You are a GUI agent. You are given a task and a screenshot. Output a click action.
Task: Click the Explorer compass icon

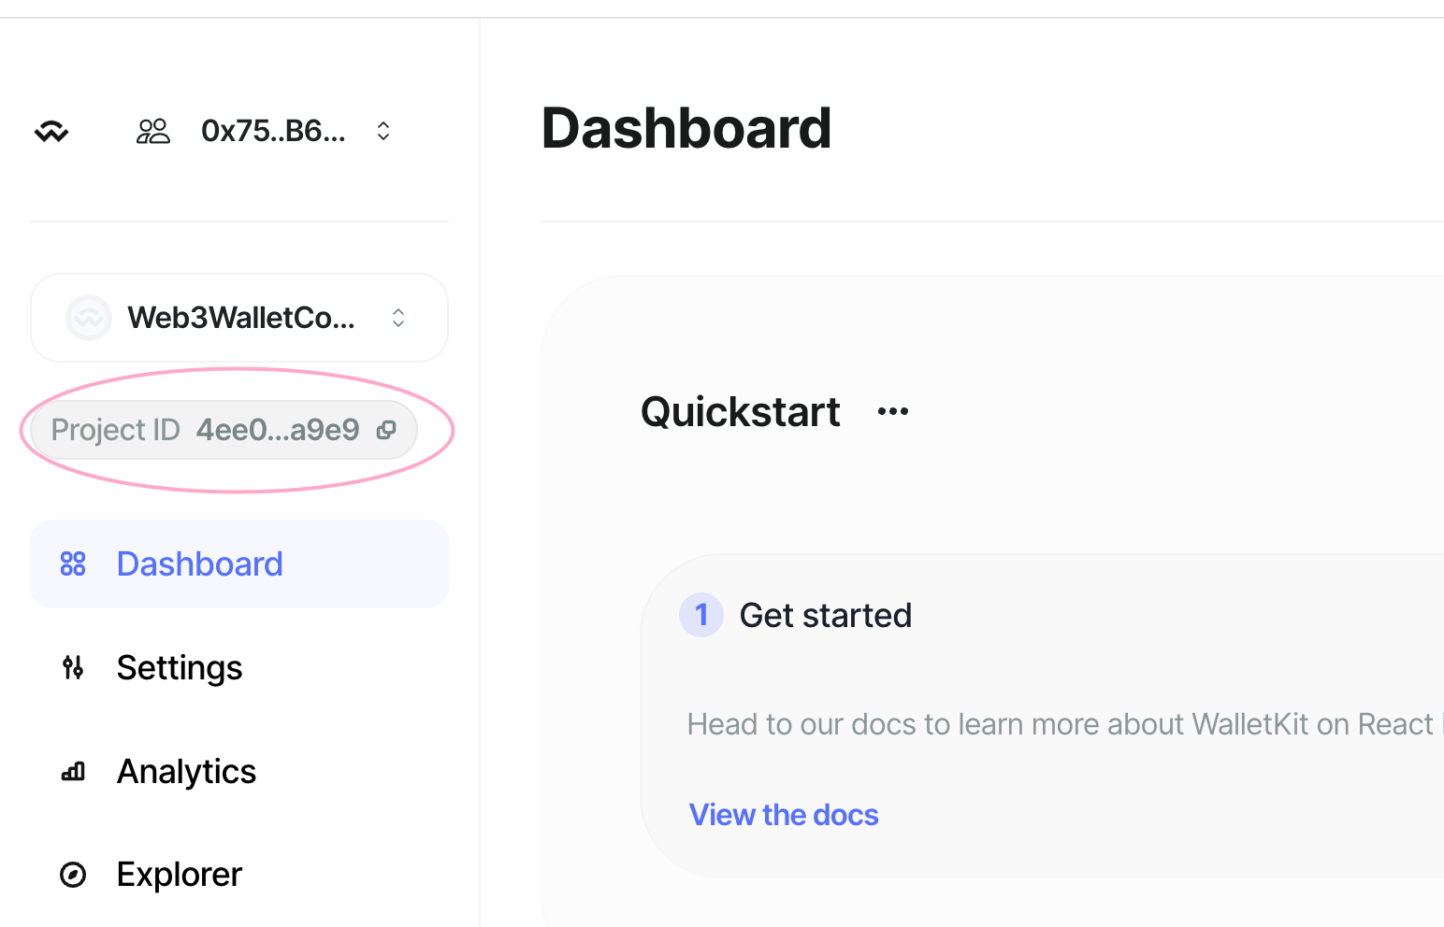[x=73, y=875]
